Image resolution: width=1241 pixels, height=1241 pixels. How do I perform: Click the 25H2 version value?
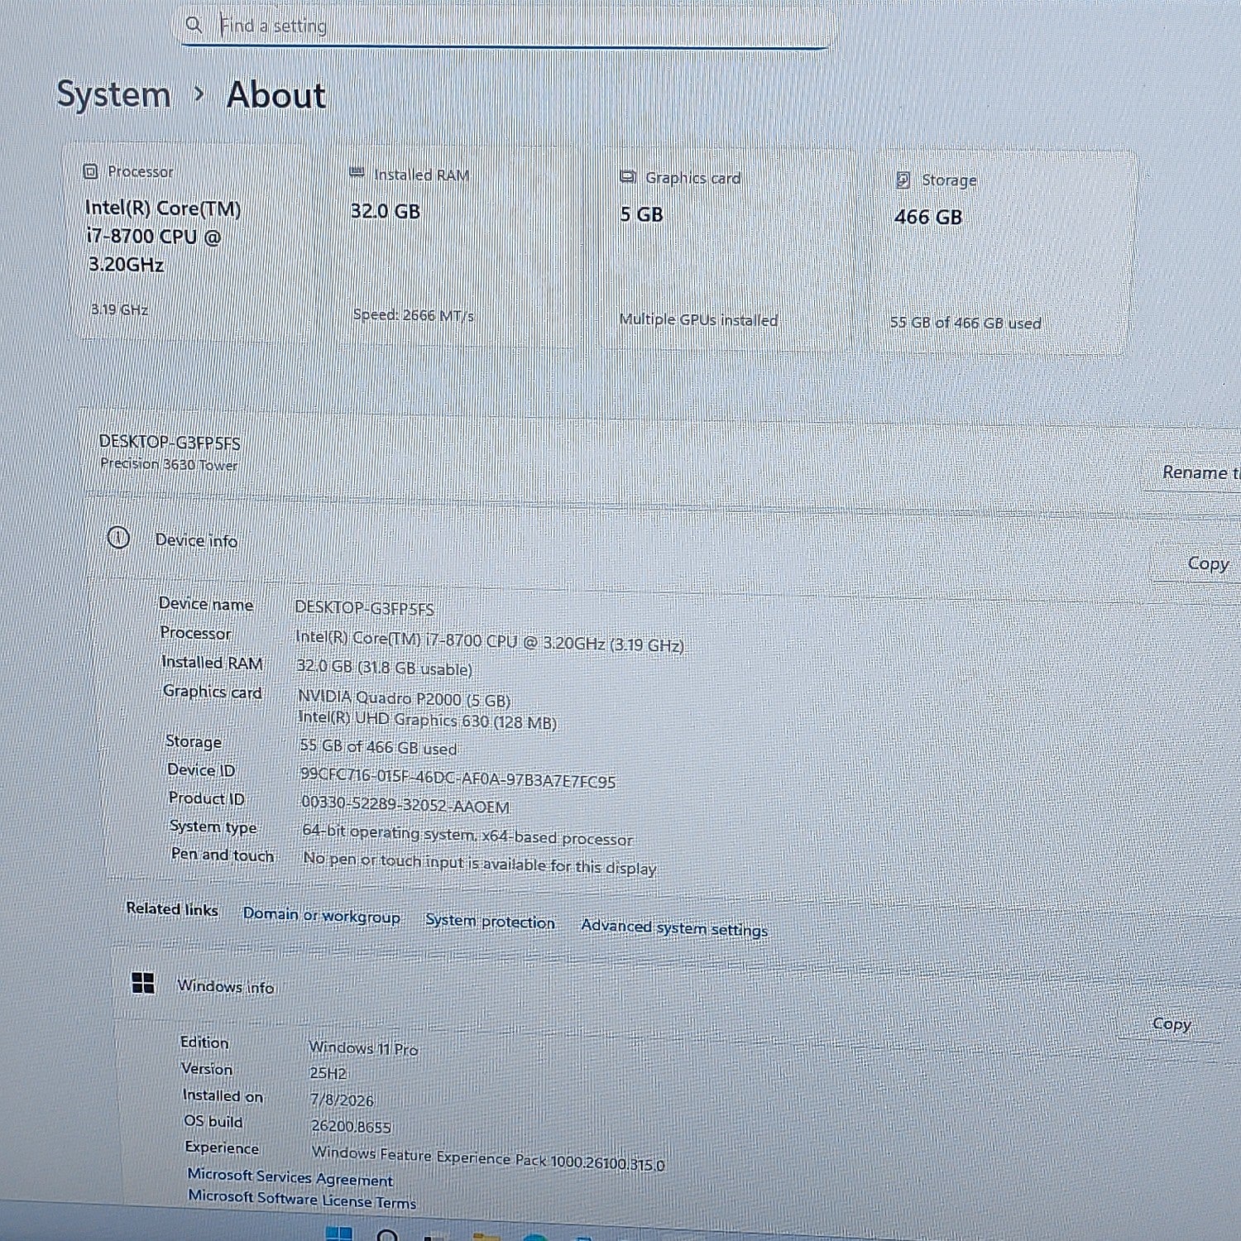pyautogui.click(x=328, y=1073)
